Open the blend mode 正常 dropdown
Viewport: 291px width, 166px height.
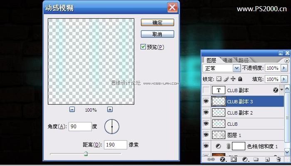[x=237, y=68]
